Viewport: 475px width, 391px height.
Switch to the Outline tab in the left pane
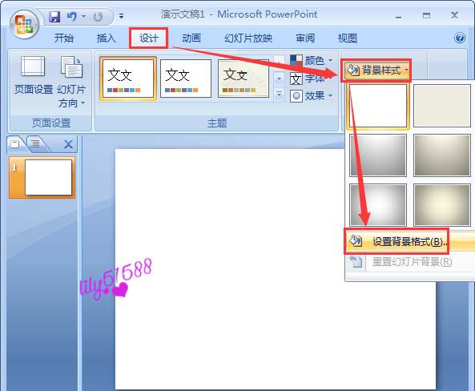click(36, 143)
